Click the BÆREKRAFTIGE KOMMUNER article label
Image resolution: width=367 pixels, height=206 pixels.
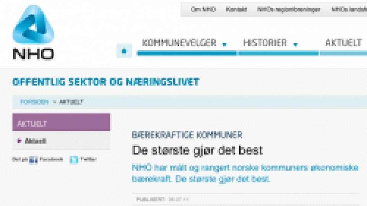point(187,135)
